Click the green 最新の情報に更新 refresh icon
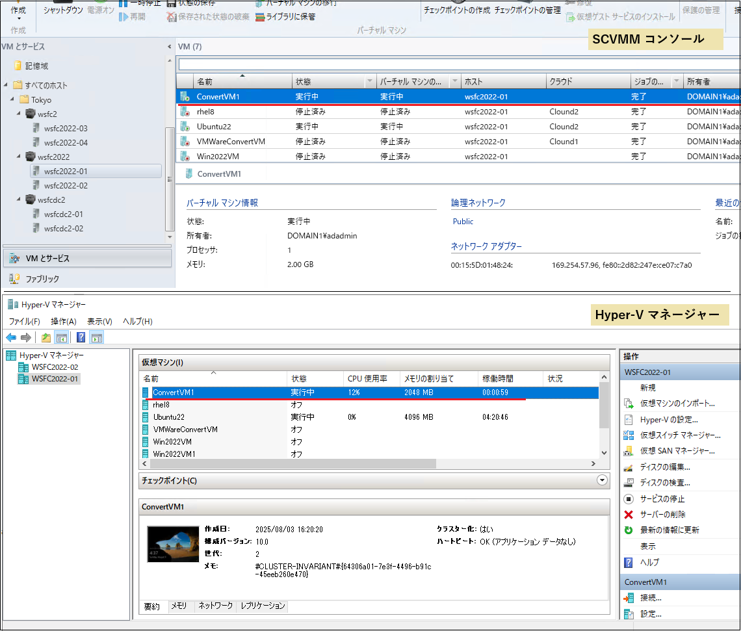The image size is (741, 631). coord(629,530)
